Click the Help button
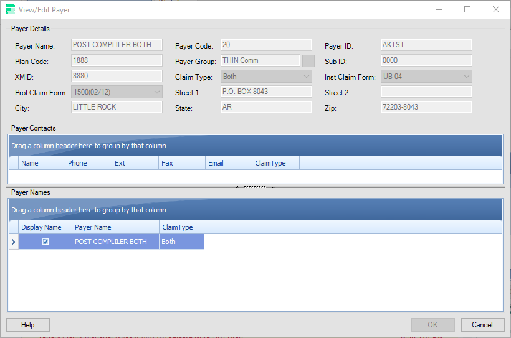 click(x=28, y=325)
